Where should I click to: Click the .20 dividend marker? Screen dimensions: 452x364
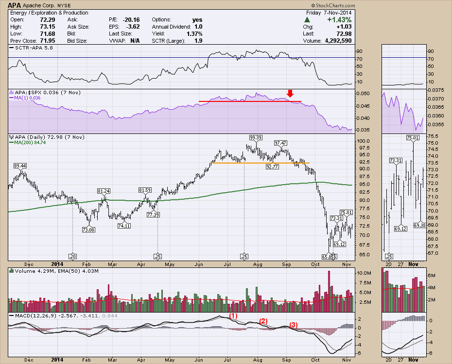click(72, 256)
